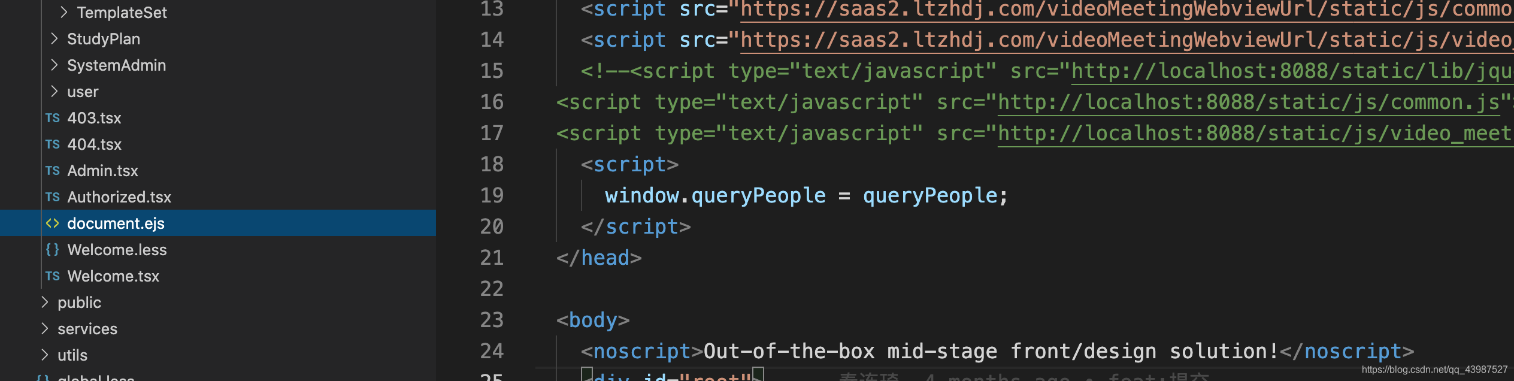This screenshot has width=1514, height=381.
Task: Click line number 16 in the gutter
Action: click(492, 102)
